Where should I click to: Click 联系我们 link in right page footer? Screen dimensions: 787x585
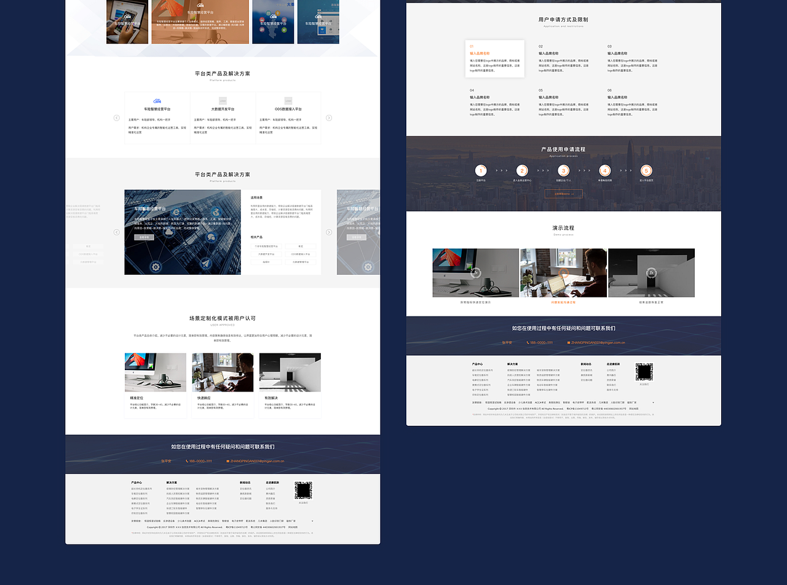tap(611, 385)
